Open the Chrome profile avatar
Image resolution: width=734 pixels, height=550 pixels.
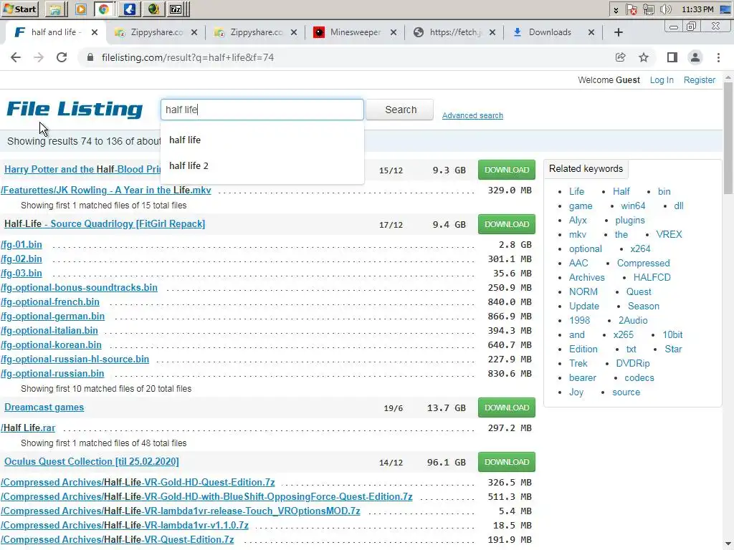pyautogui.click(x=695, y=57)
